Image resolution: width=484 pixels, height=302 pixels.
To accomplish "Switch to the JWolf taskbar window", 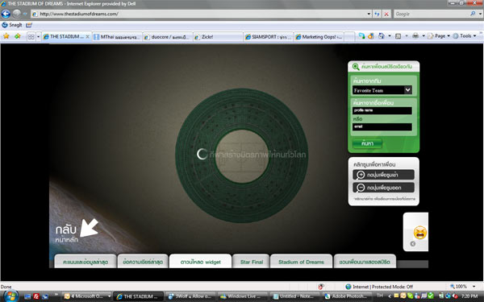I will 190,296.
